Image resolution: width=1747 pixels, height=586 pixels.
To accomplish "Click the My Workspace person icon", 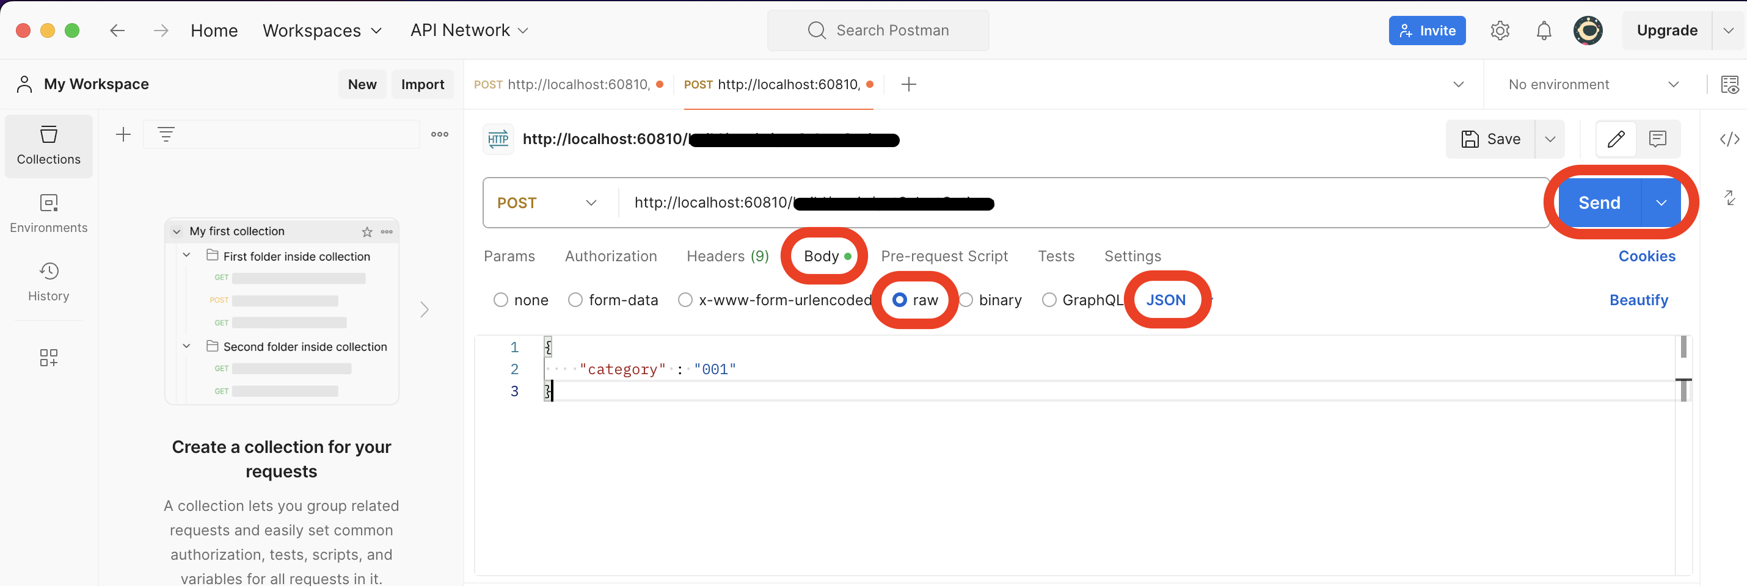I will coord(24,84).
